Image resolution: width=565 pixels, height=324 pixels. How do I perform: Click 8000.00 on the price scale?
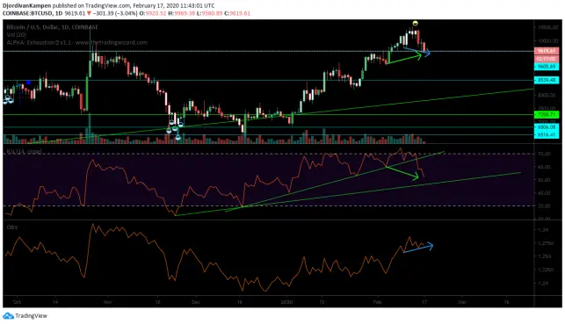(547, 96)
